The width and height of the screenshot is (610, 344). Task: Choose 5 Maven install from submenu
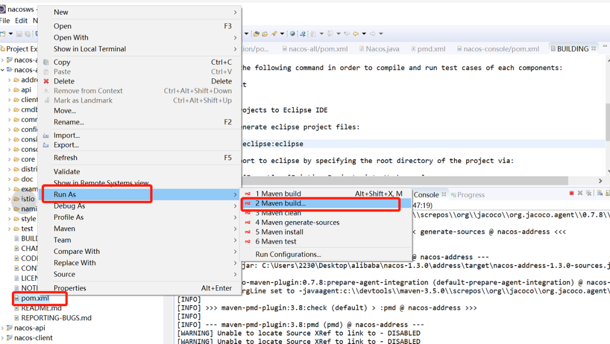pyautogui.click(x=326, y=232)
